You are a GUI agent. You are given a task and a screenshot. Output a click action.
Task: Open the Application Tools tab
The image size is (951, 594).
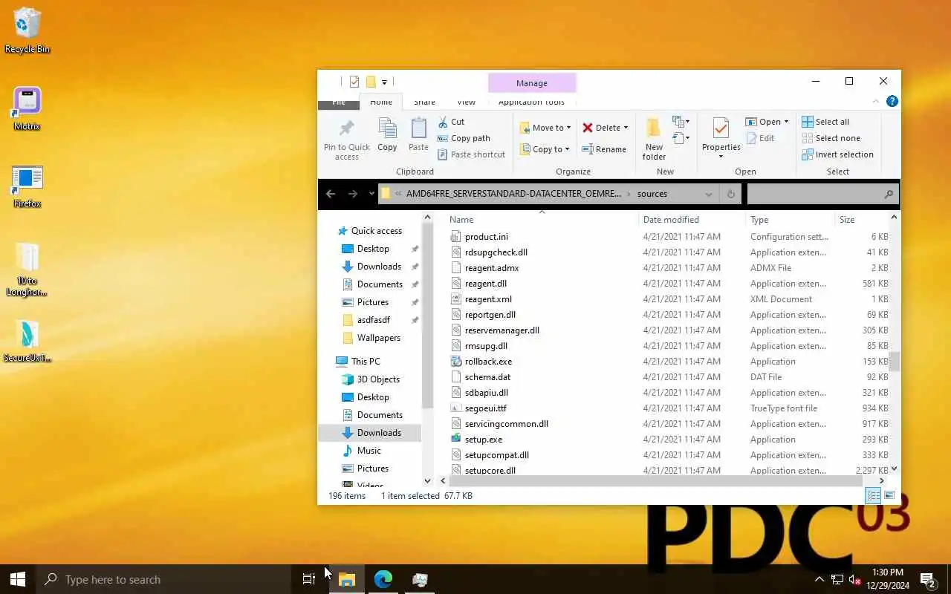coord(531,102)
